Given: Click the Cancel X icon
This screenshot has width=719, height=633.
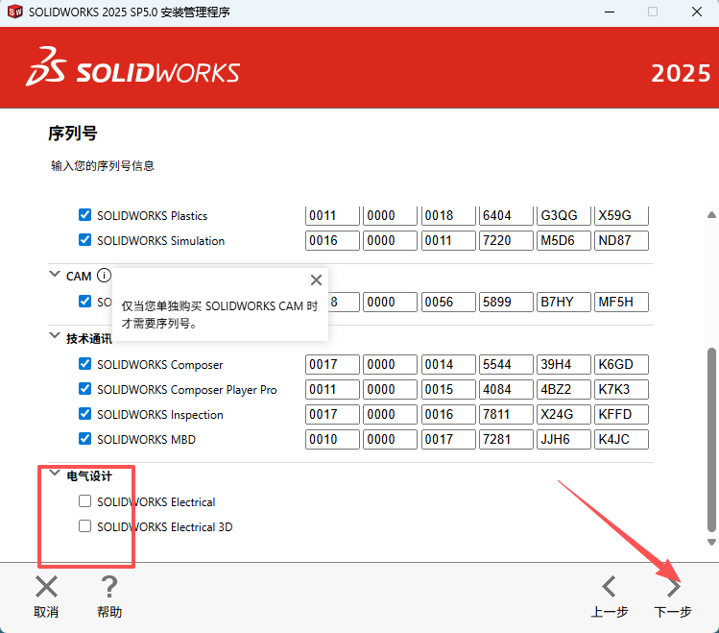Looking at the screenshot, I should point(46,586).
